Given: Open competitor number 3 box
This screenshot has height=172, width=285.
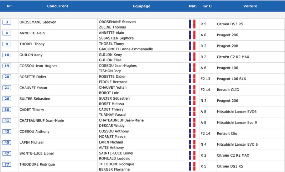Looking at the screenshot, I should 7,22.
